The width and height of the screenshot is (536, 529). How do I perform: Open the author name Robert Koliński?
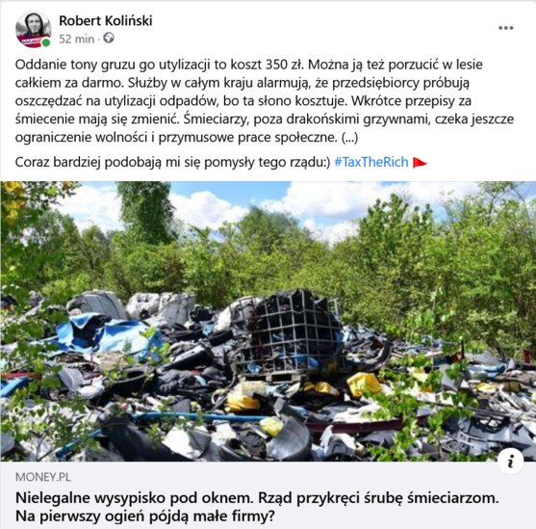click(106, 21)
